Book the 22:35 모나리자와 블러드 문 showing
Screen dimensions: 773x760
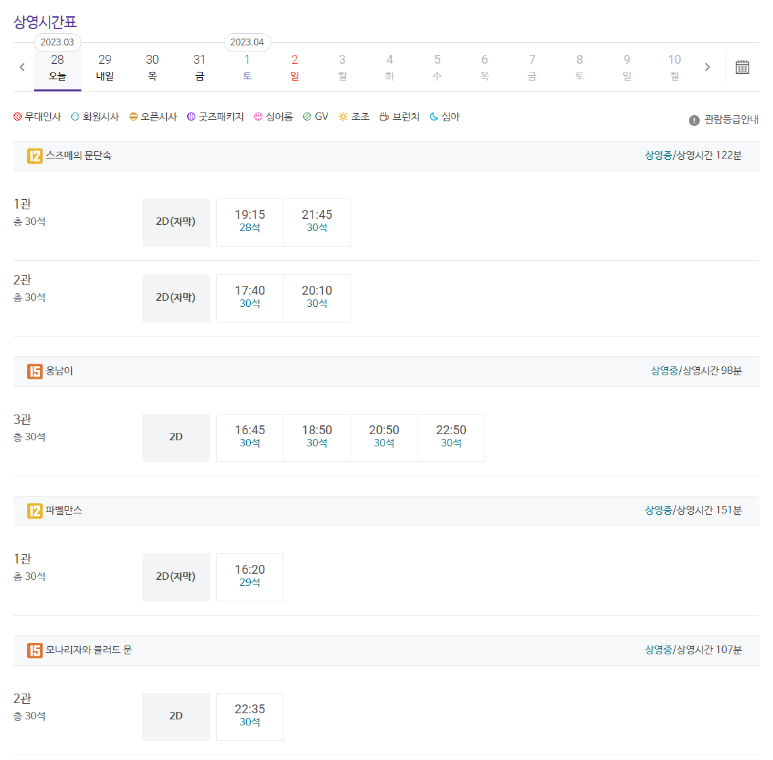250,716
